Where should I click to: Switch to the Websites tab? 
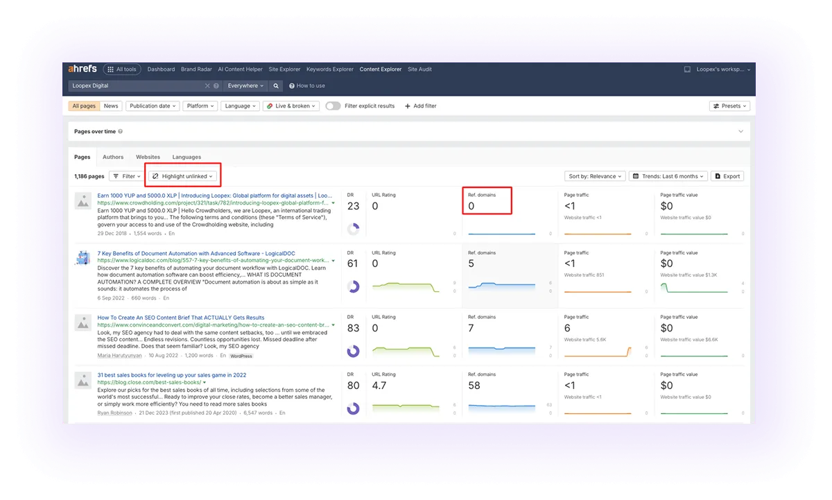tap(148, 157)
